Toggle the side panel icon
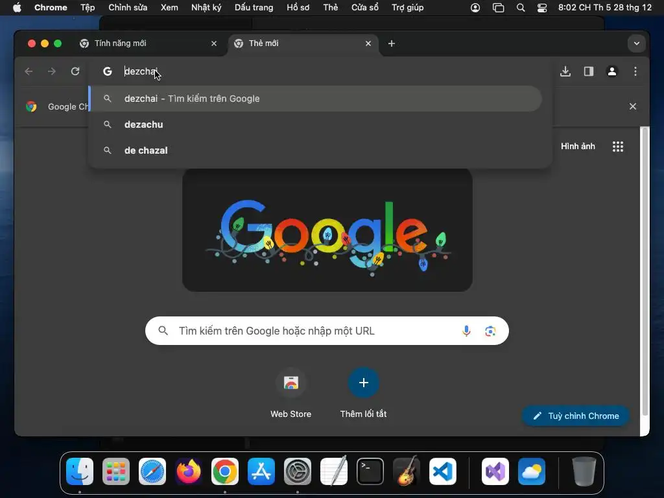Viewport: 664px width, 498px height. click(589, 71)
